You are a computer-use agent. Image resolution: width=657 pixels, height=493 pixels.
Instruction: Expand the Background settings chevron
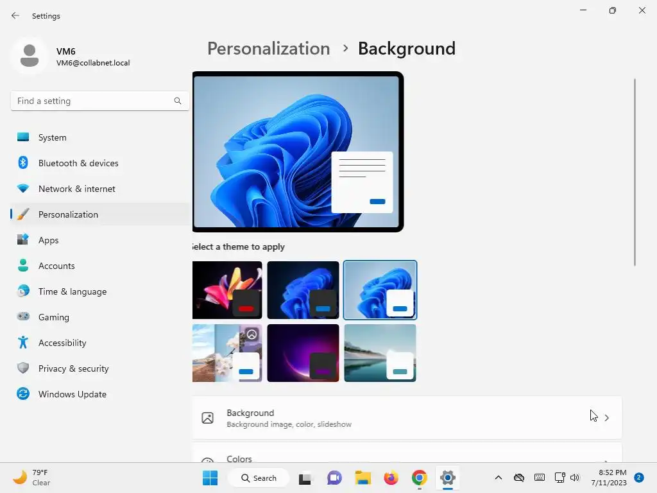(607, 417)
